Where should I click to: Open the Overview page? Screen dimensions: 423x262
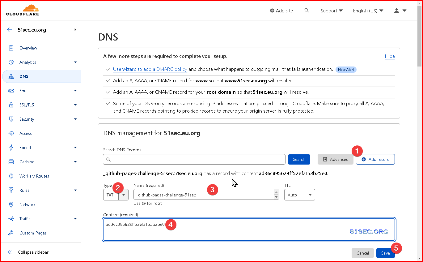click(x=28, y=48)
